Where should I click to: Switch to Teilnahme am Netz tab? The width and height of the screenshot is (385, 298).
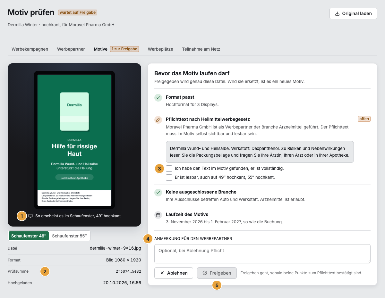point(201,49)
